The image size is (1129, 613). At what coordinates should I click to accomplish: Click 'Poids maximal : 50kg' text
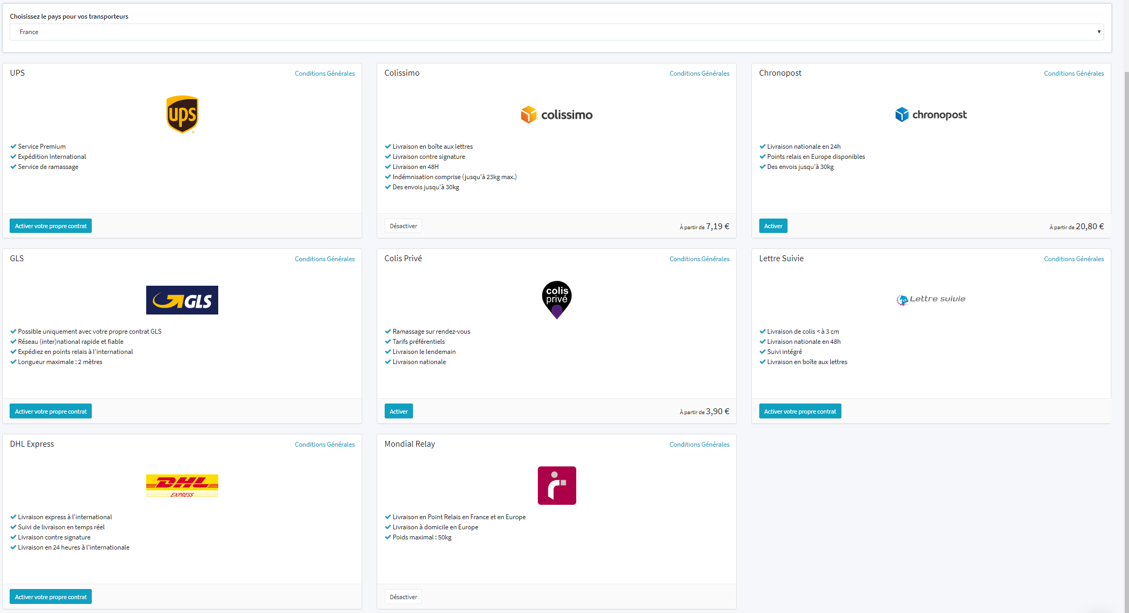pyautogui.click(x=422, y=537)
